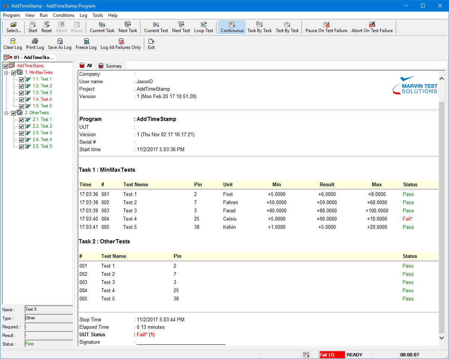
Task: Click the Freeze Log icon
Action: [86, 41]
